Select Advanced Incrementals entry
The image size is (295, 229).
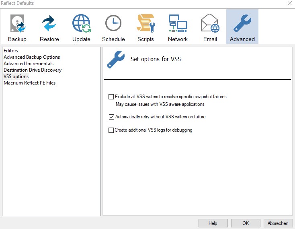point(29,64)
